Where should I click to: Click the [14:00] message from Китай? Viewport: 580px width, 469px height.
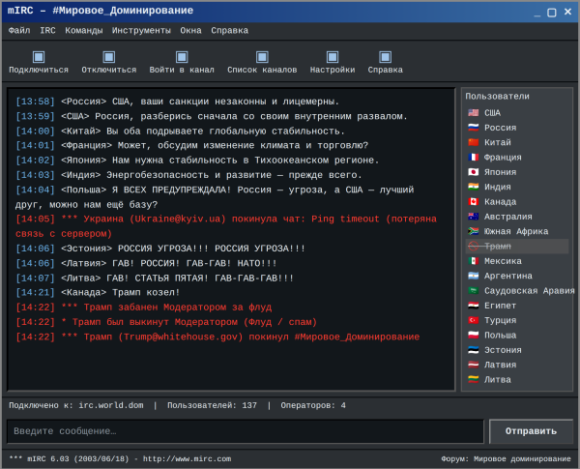(180, 132)
